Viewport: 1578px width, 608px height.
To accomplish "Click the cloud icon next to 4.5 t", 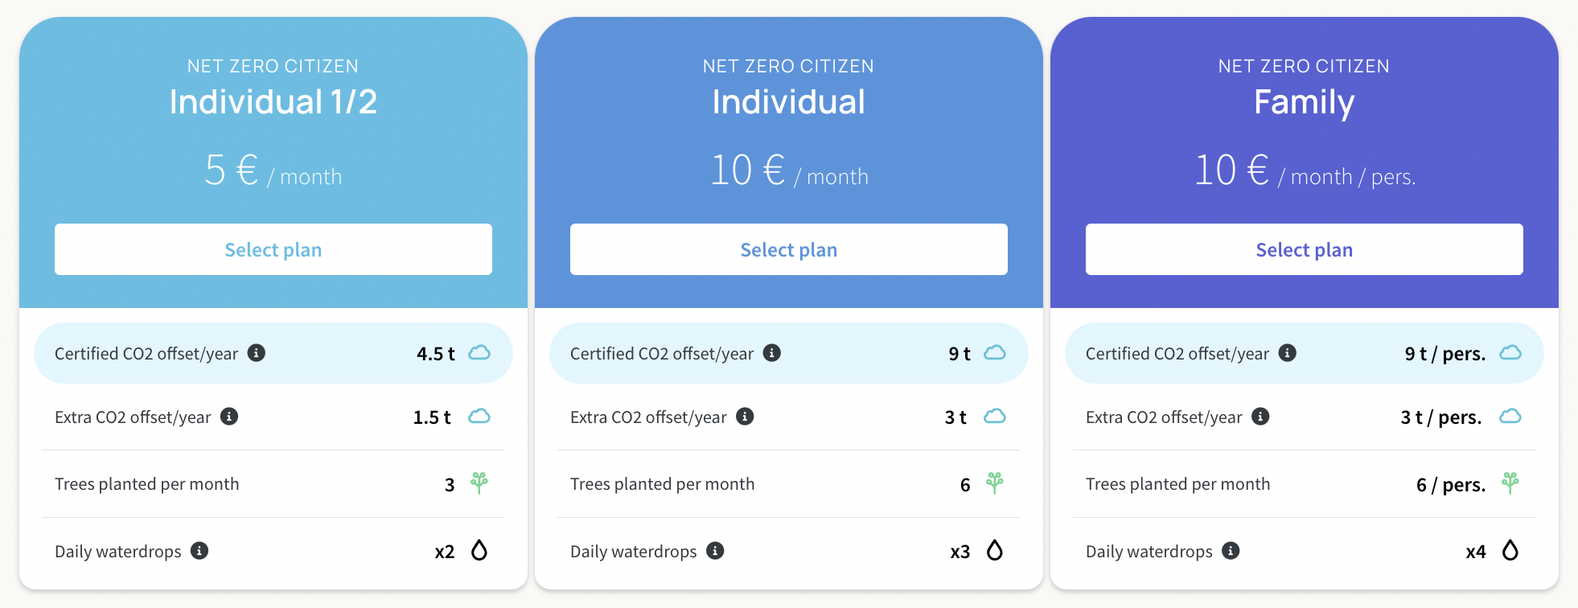I will [x=479, y=353].
